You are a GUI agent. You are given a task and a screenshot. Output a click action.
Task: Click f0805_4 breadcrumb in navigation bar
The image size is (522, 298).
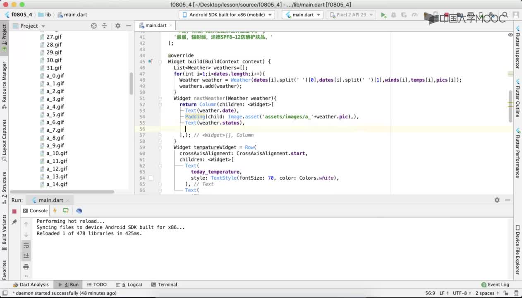pos(18,14)
